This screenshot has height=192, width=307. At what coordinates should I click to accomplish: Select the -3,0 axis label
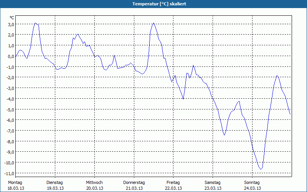click(10, 88)
